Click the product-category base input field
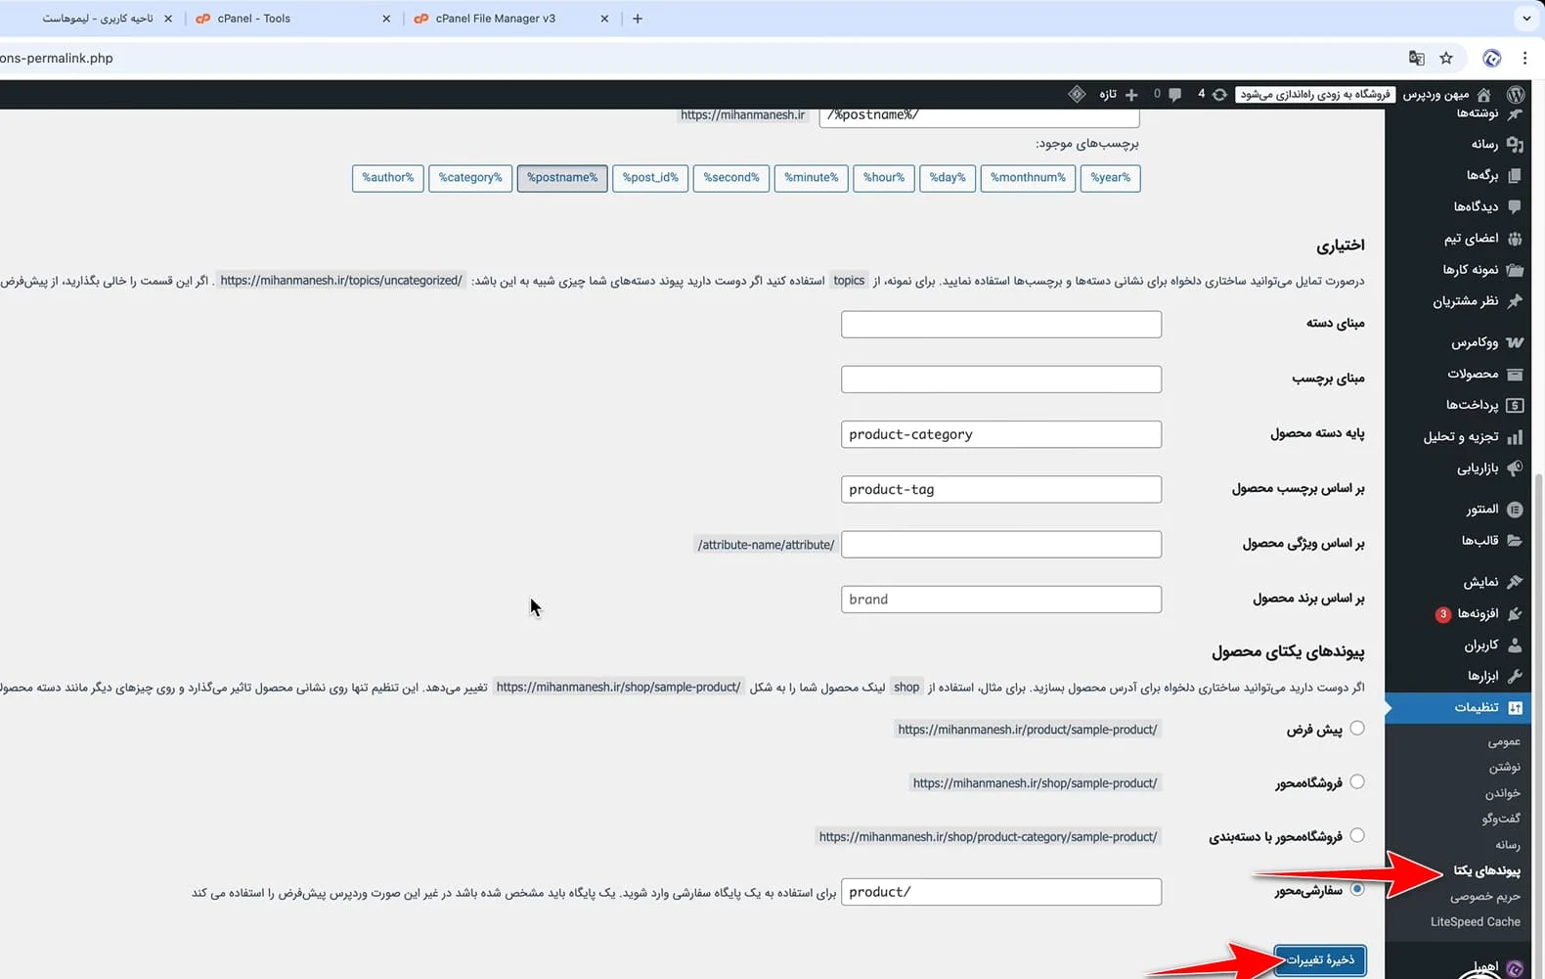Image resolution: width=1545 pixels, height=979 pixels. pyautogui.click(x=1000, y=434)
